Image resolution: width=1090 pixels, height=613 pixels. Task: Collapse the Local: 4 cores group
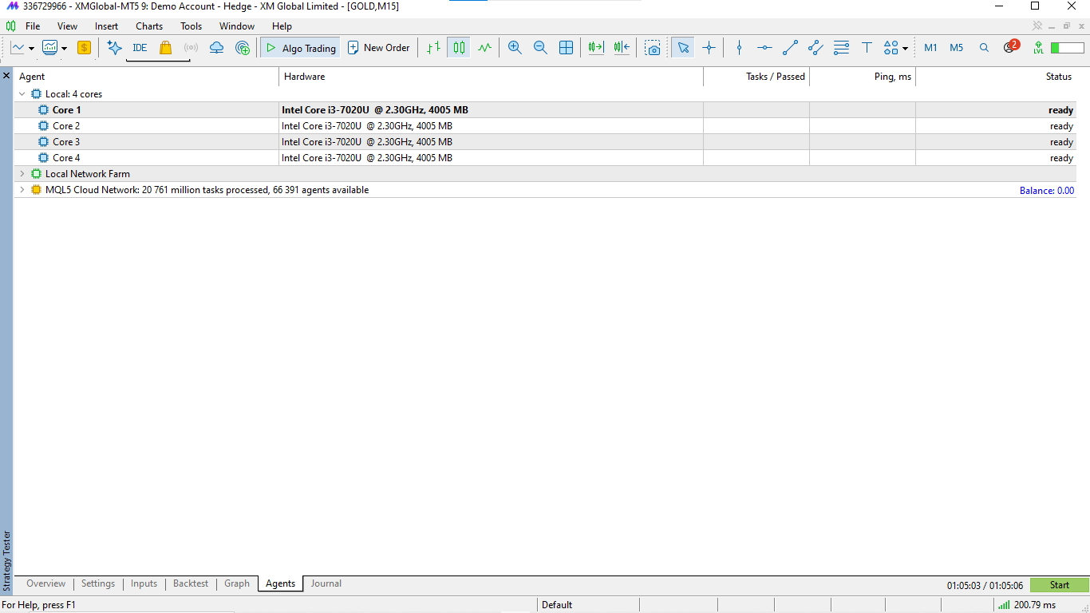click(x=22, y=94)
